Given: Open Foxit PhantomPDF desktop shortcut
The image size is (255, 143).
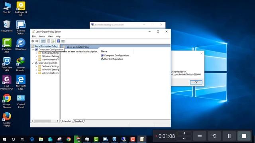Looking at the screenshot, I should (x=7, y=83).
